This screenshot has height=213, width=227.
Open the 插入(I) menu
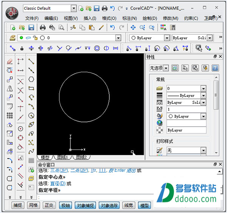(x=90, y=19)
